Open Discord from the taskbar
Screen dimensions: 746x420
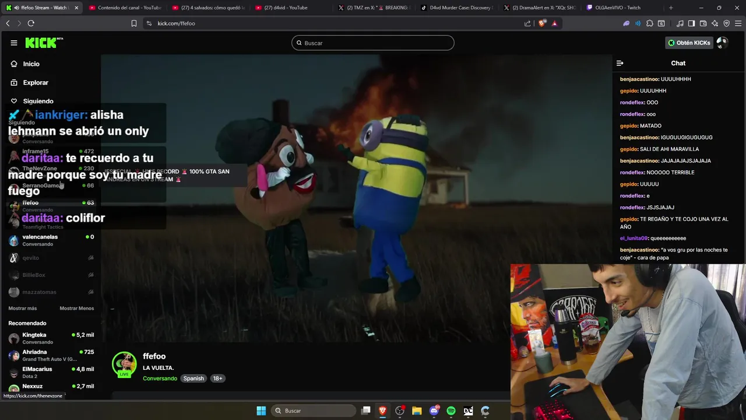click(x=434, y=411)
